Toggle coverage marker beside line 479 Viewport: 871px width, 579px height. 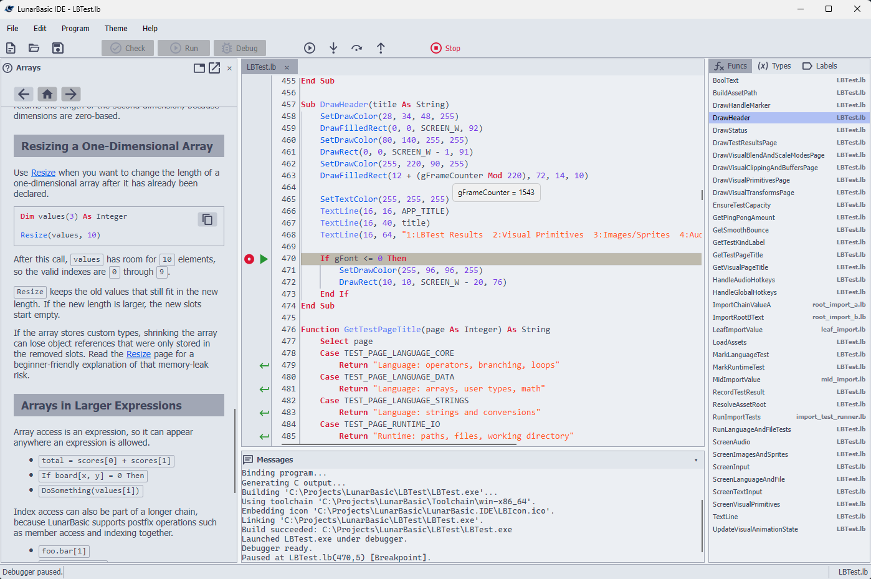pyautogui.click(x=264, y=365)
